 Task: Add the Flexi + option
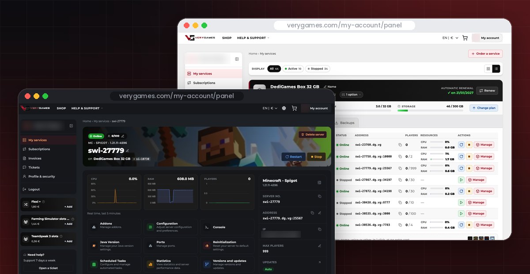pos(68,206)
